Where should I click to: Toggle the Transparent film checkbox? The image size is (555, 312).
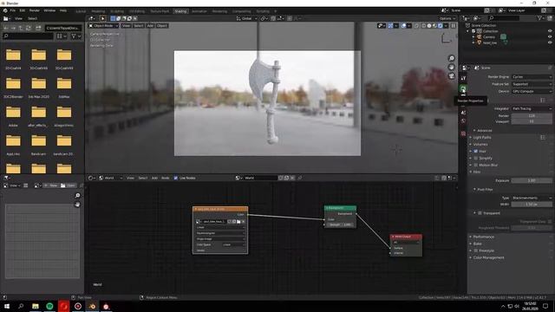(x=480, y=213)
